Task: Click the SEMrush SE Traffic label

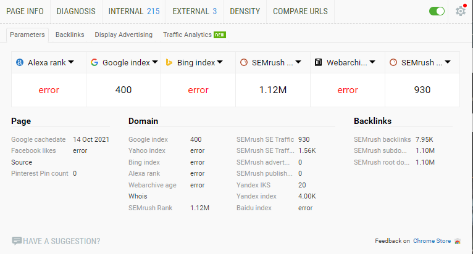Action: tap(265, 139)
